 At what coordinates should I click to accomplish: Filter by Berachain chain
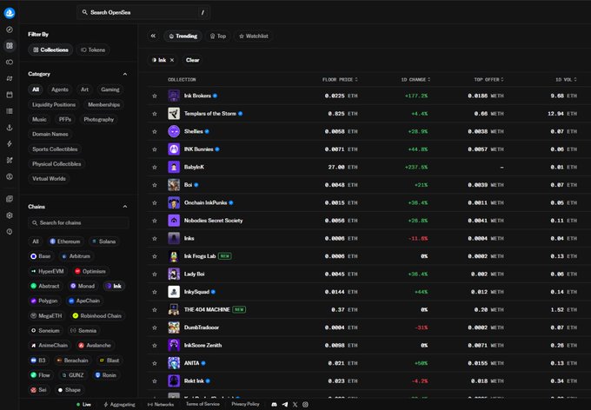pos(72,360)
